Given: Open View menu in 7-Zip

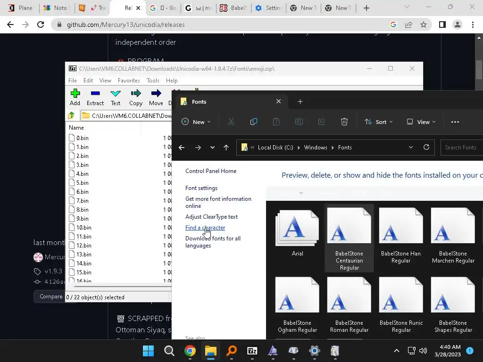Looking at the screenshot, I should 105,80.
